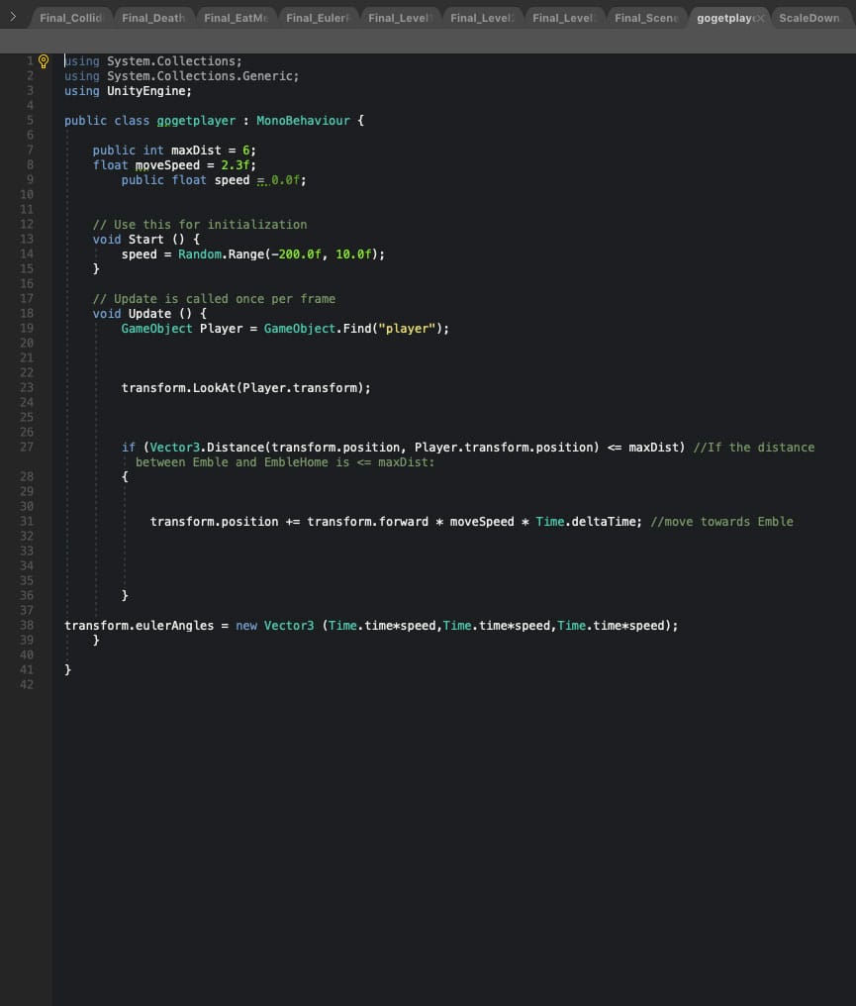Click the lightbulb quick-fix icon on line 1
Screen dimensions: 856x1006
click(43, 61)
